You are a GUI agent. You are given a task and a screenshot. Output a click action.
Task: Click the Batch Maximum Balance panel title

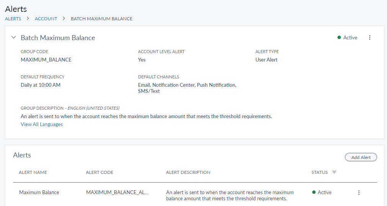58,38
